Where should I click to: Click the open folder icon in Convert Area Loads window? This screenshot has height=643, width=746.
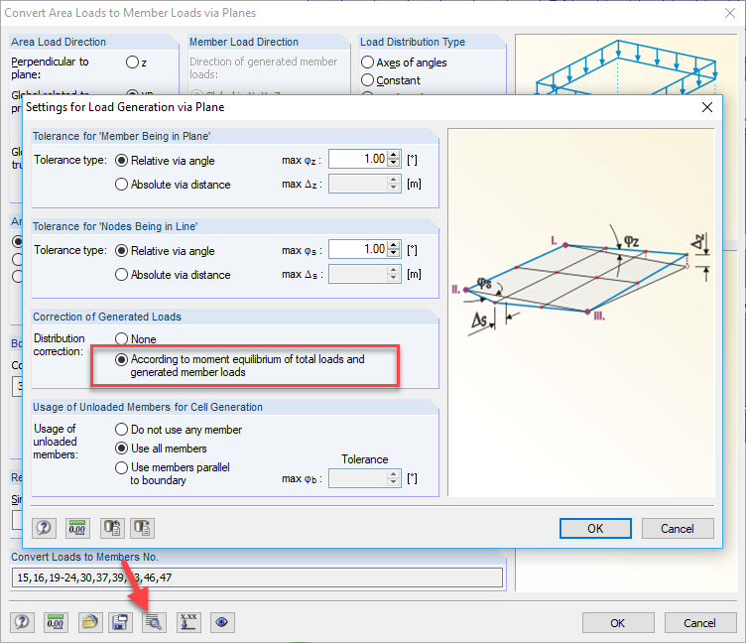click(x=90, y=622)
